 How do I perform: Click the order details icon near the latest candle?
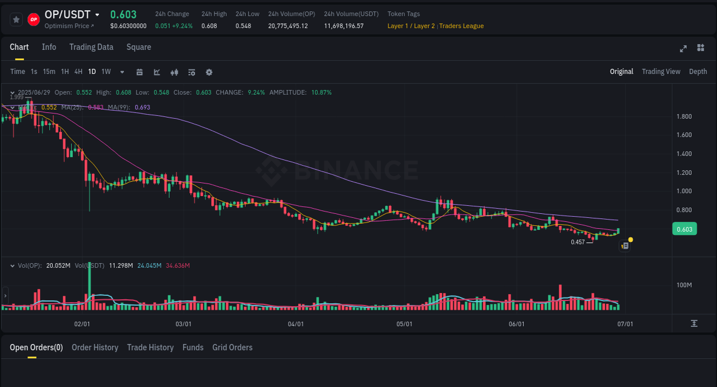[x=624, y=245]
